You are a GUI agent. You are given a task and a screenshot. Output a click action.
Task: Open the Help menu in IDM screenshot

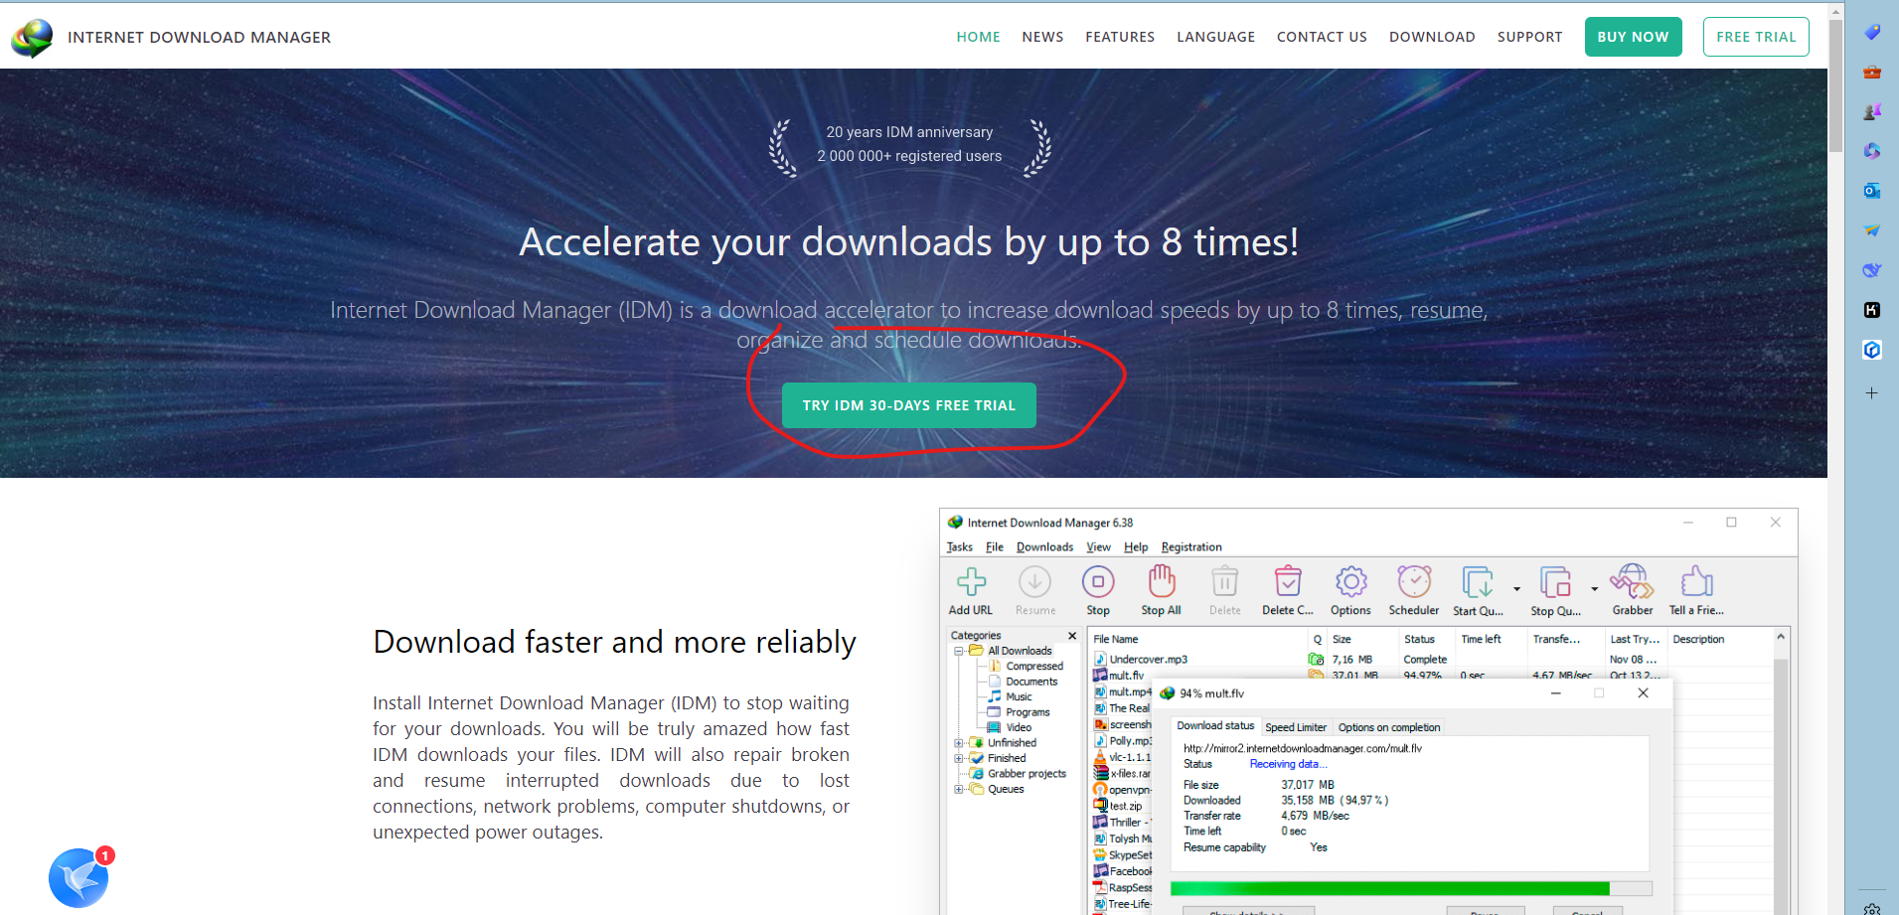point(1136,547)
